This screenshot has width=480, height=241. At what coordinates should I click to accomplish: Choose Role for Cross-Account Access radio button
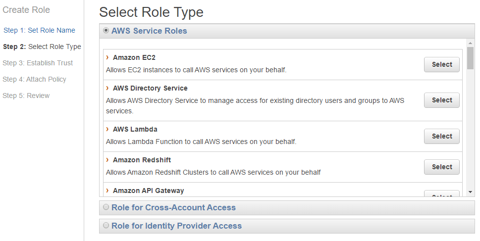tap(106, 207)
